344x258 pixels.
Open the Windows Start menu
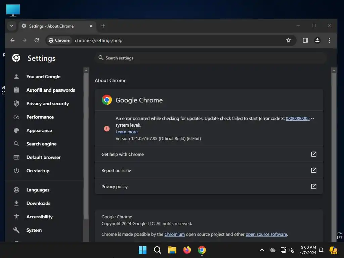click(x=142, y=250)
